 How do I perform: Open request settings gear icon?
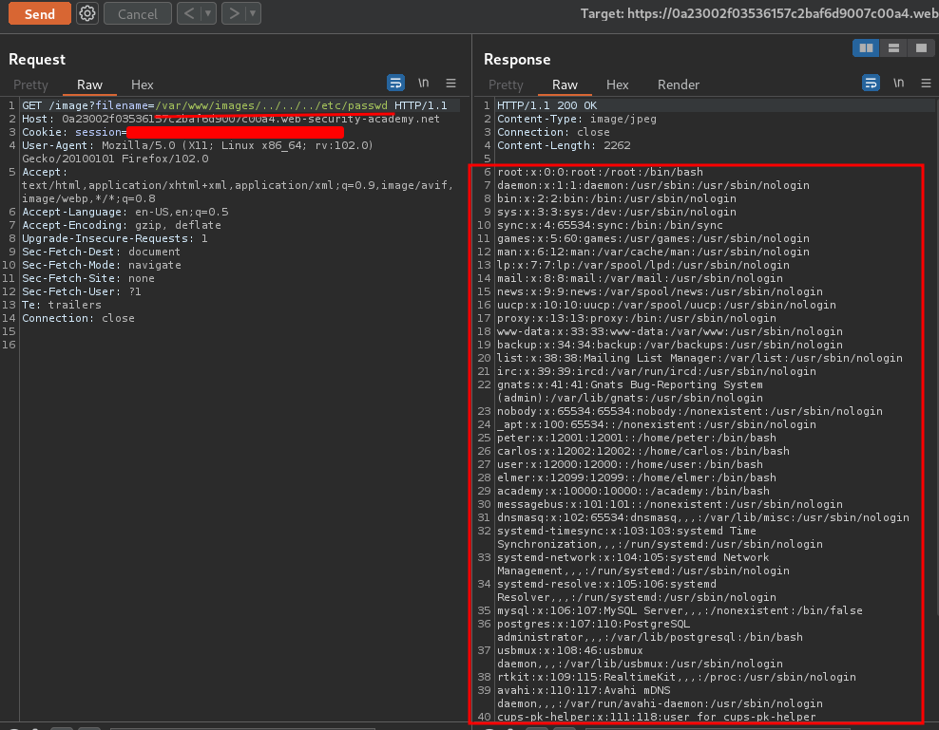point(87,13)
